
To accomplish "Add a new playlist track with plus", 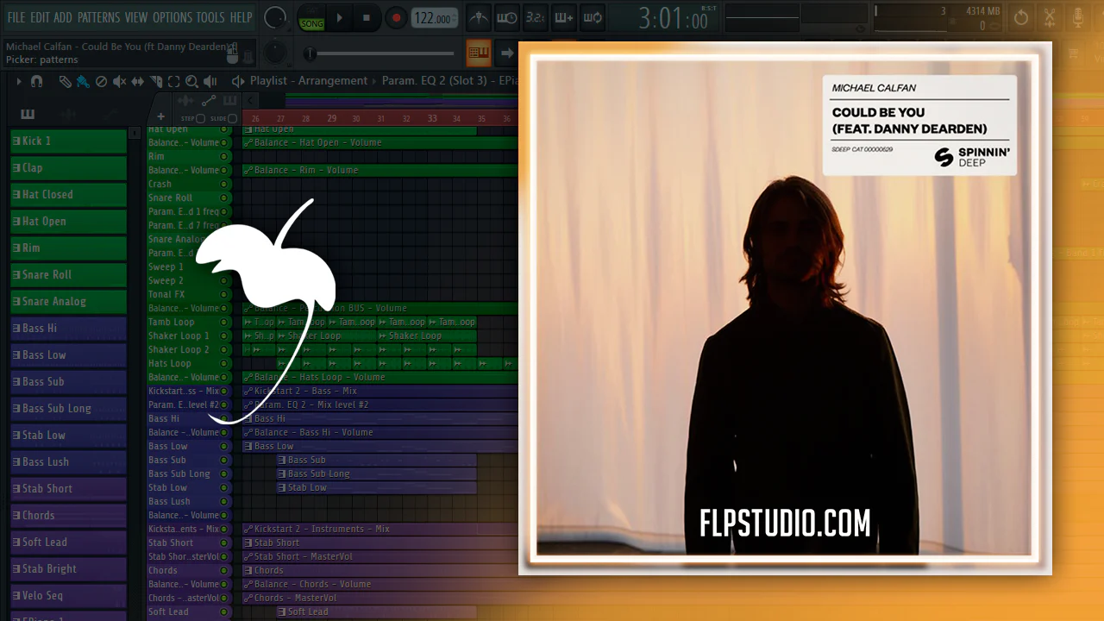I will [x=160, y=116].
